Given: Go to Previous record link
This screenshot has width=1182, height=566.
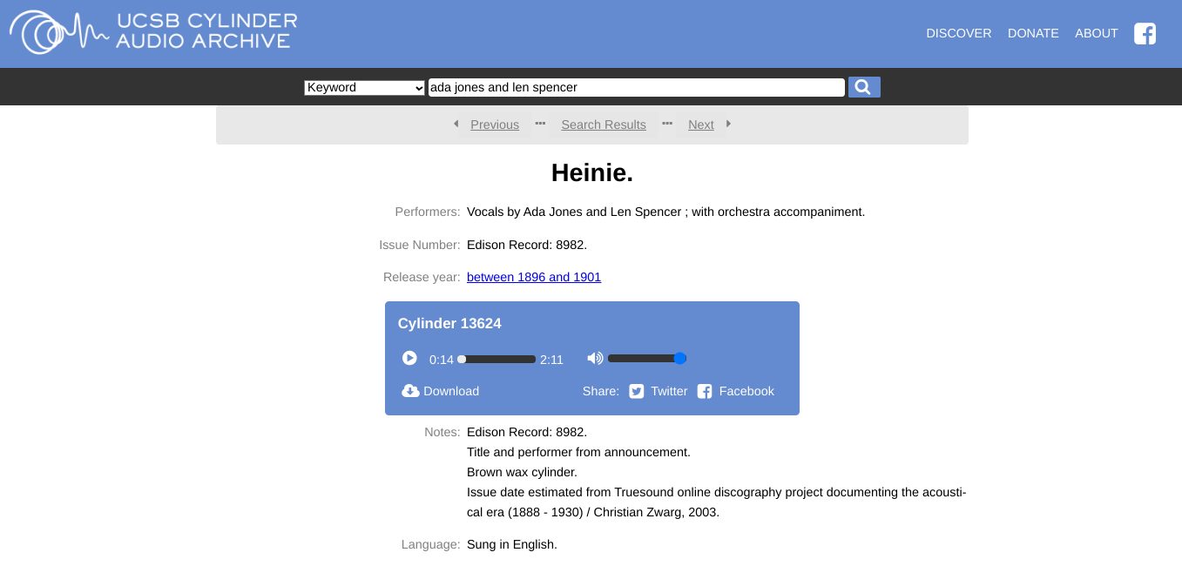Looking at the screenshot, I should click(495, 125).
